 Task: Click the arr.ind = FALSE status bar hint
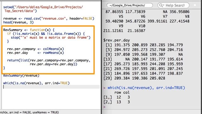(x=20, y=112)
